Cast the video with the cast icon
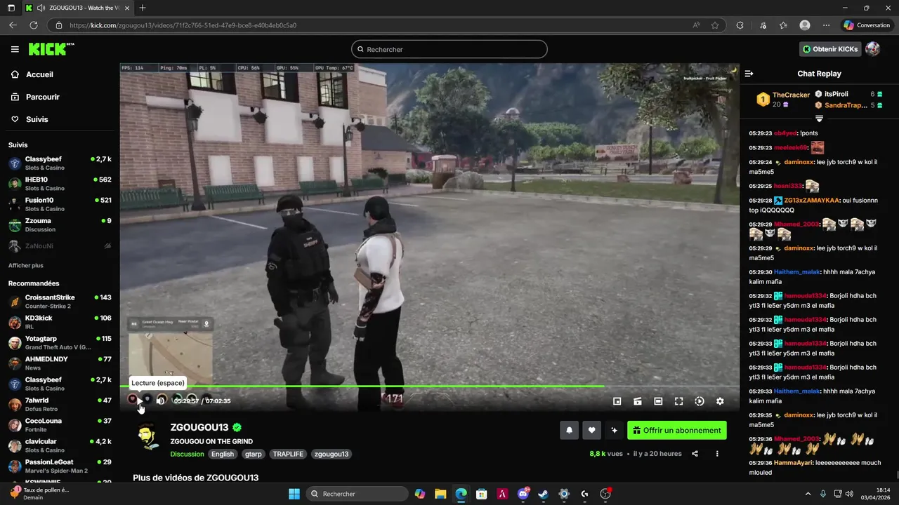The image size is (899, 505). point(638,401)
